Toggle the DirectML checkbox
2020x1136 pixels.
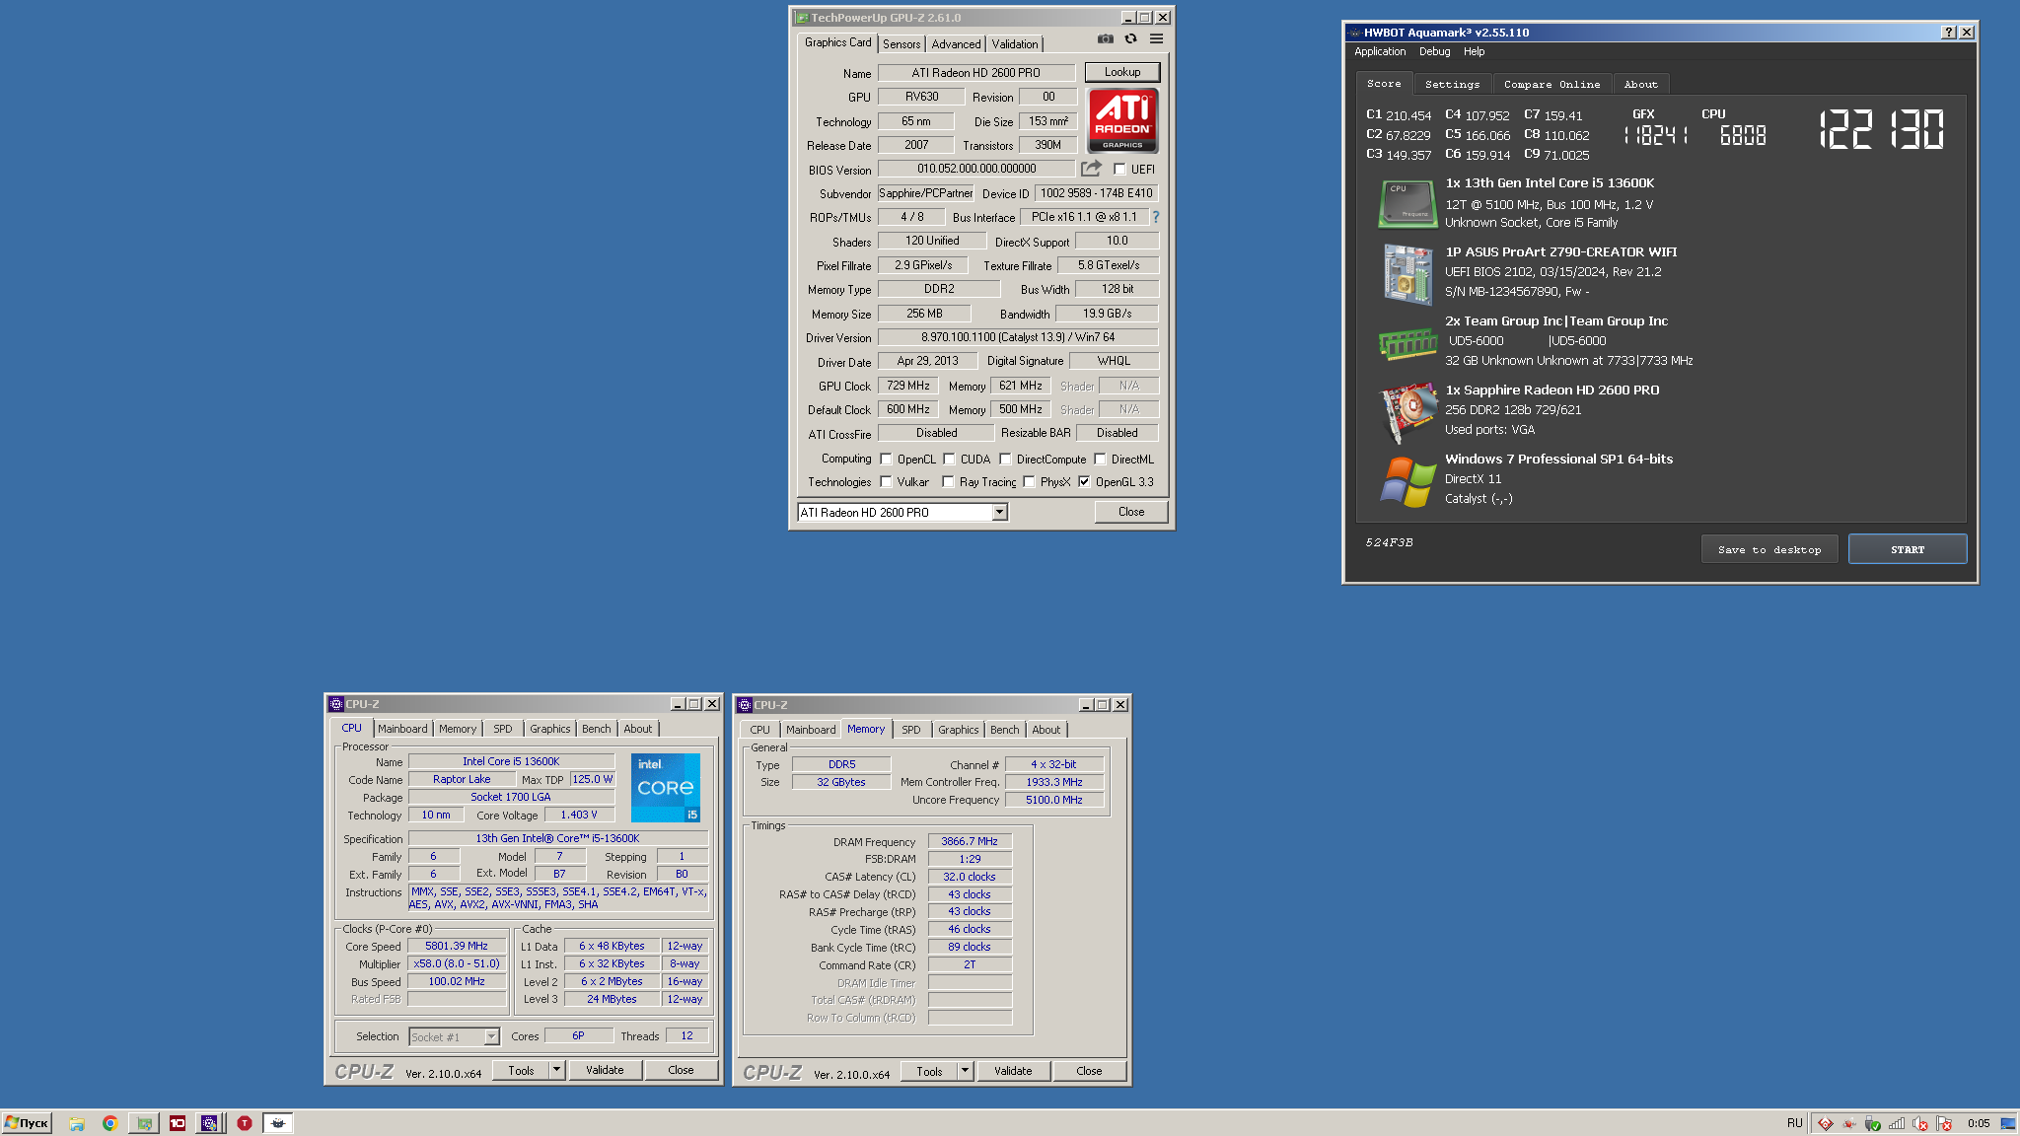(x=1100, y=460)
